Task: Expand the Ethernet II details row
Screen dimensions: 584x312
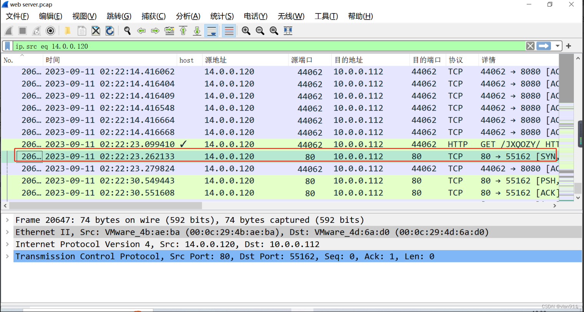Action: coord(7,232)
